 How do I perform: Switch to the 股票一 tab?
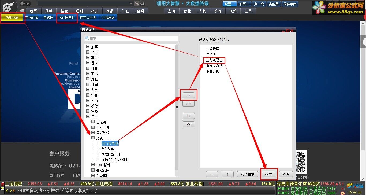tap(230, 4)
